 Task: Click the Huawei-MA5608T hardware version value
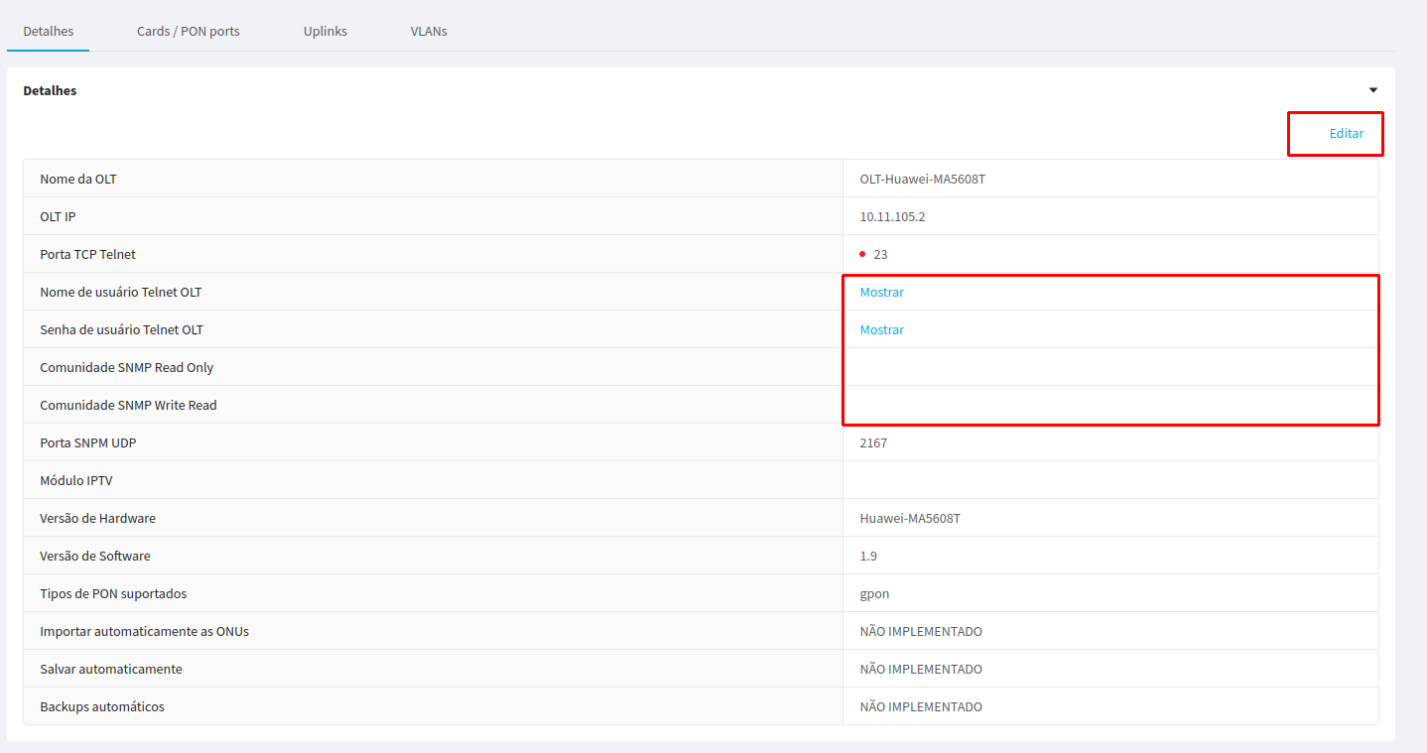[x=909, y=518]
